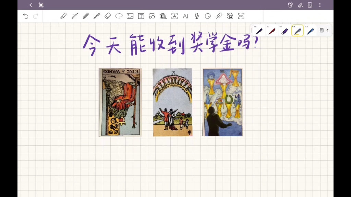Open the AI assistant tool
Image resolution: width=351 pixels, height=197 pixels.
(x=185, y=16)
